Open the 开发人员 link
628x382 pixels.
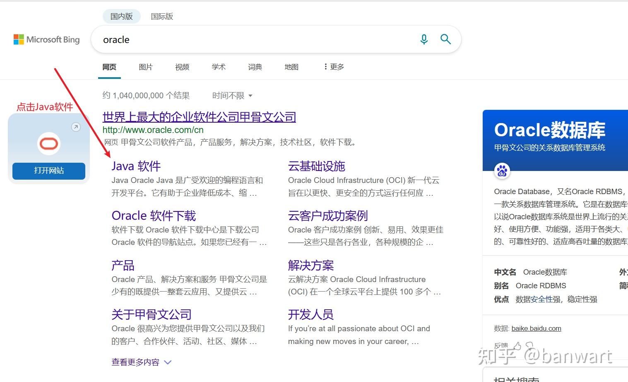pyautogui.click(x=311, y=315)
